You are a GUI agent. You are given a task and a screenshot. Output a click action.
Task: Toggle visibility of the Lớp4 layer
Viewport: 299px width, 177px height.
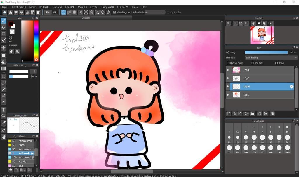[x=228, y=87]
